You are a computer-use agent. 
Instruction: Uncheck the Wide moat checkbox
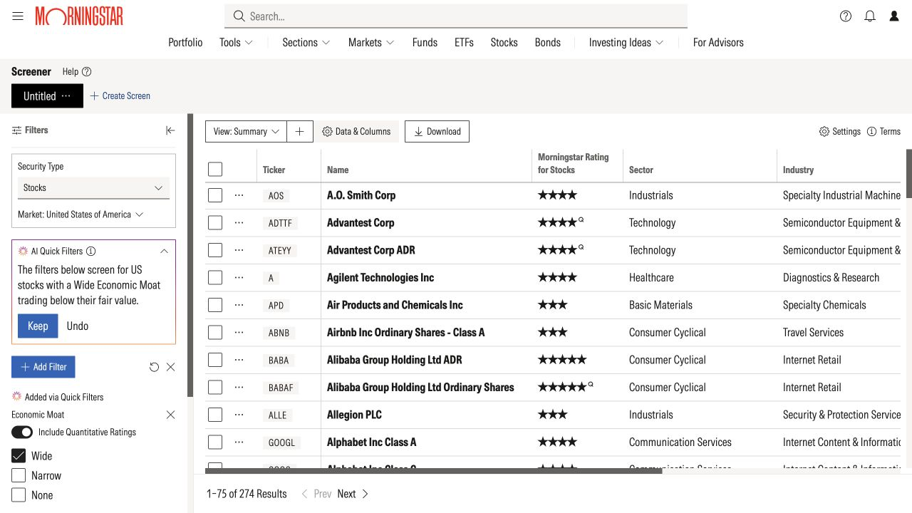click(19, 456)
